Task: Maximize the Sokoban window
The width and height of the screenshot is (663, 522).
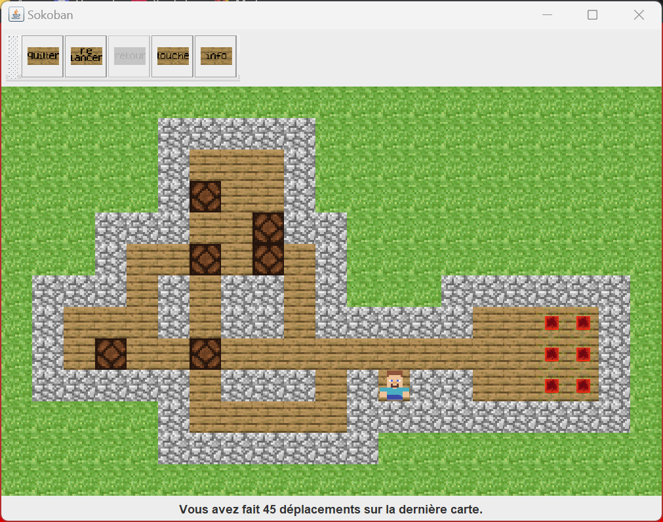Action: point(592,14)
